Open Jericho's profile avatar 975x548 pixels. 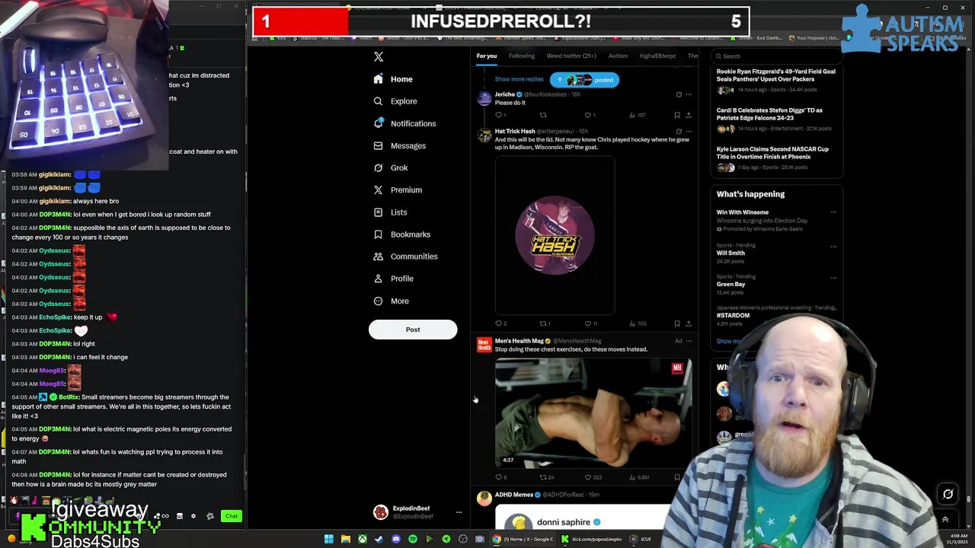[x=484, y=98]
